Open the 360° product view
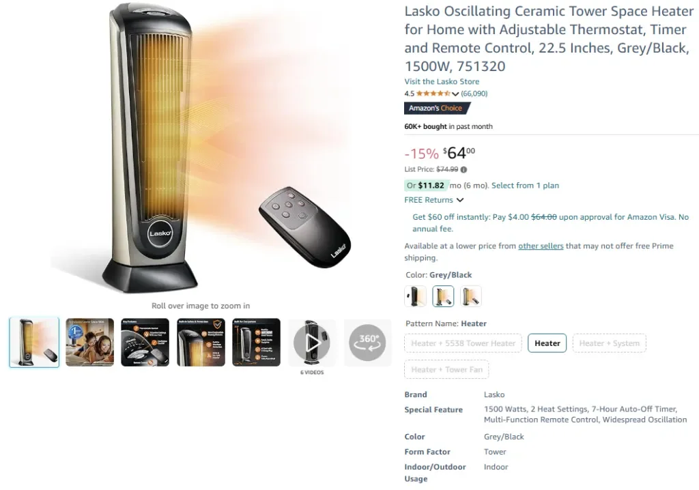699x490 pixels. point(367,343)
